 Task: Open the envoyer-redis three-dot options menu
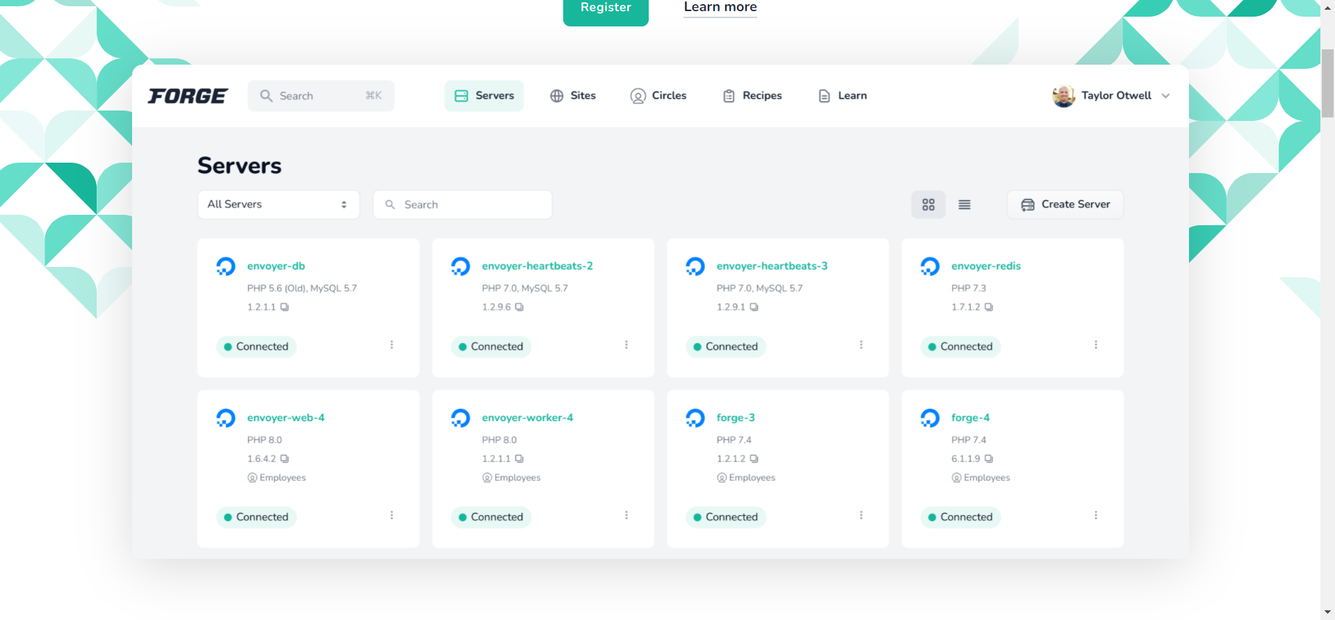click(1096, 345)
